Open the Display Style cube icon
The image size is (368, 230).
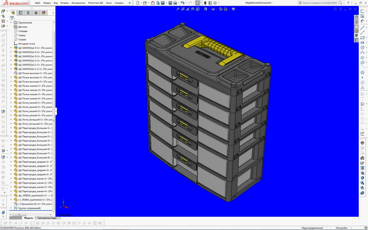205,9
